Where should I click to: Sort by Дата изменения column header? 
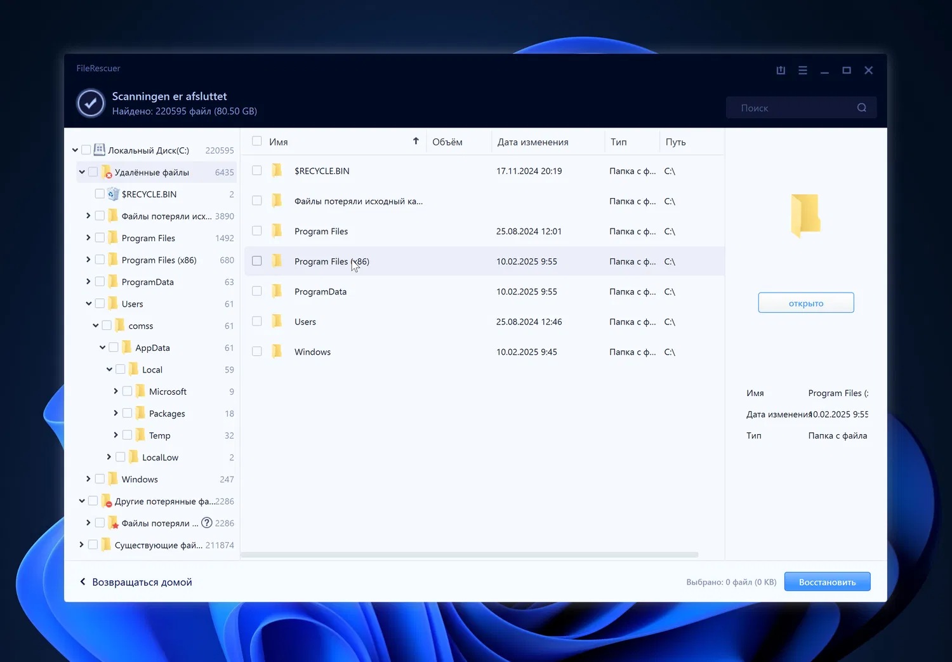(x=532, y=142)
